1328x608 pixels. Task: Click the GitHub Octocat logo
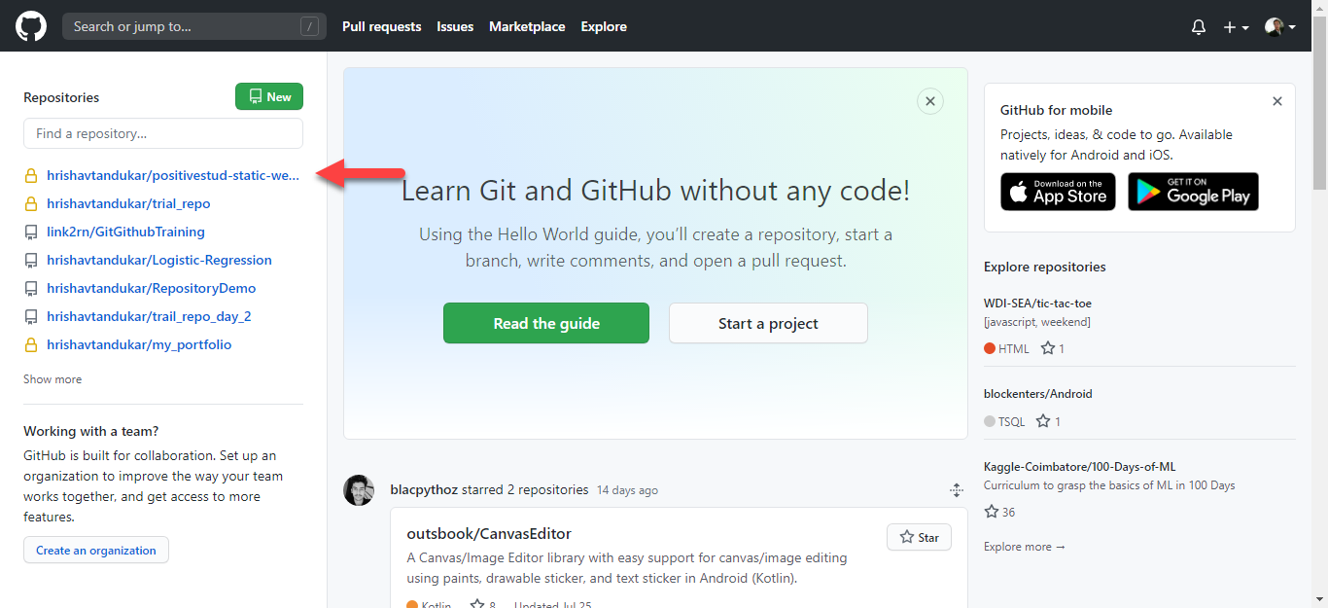31,26
